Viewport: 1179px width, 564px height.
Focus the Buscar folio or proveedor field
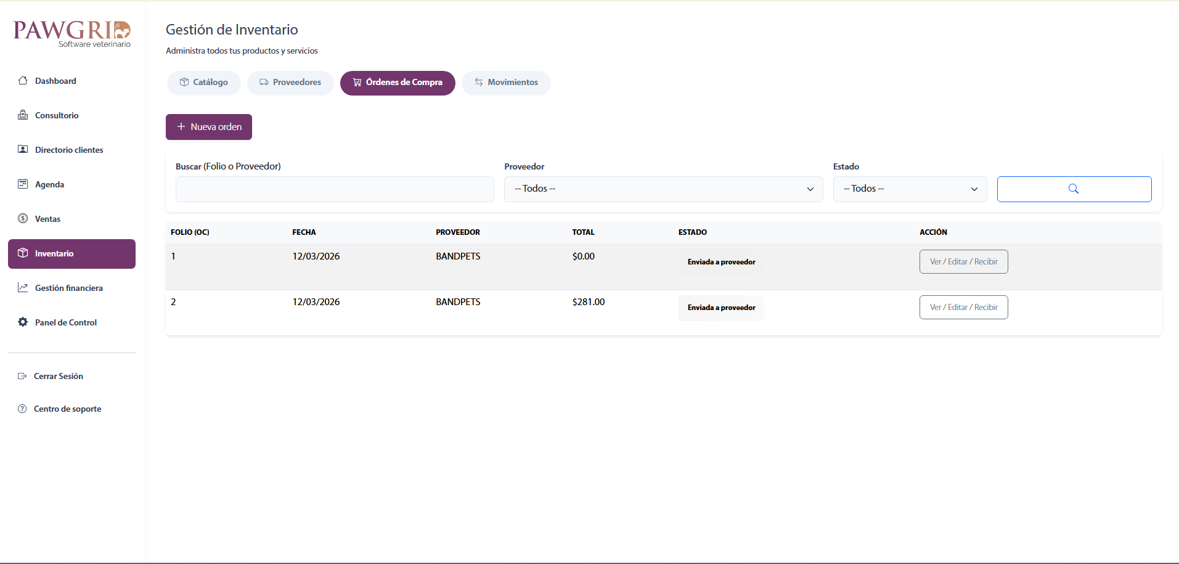[335, 189]
